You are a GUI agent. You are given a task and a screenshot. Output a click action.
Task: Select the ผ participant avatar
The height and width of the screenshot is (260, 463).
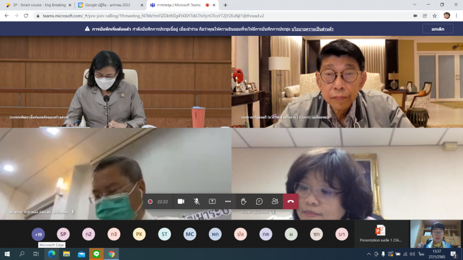(x=291, y=235)
